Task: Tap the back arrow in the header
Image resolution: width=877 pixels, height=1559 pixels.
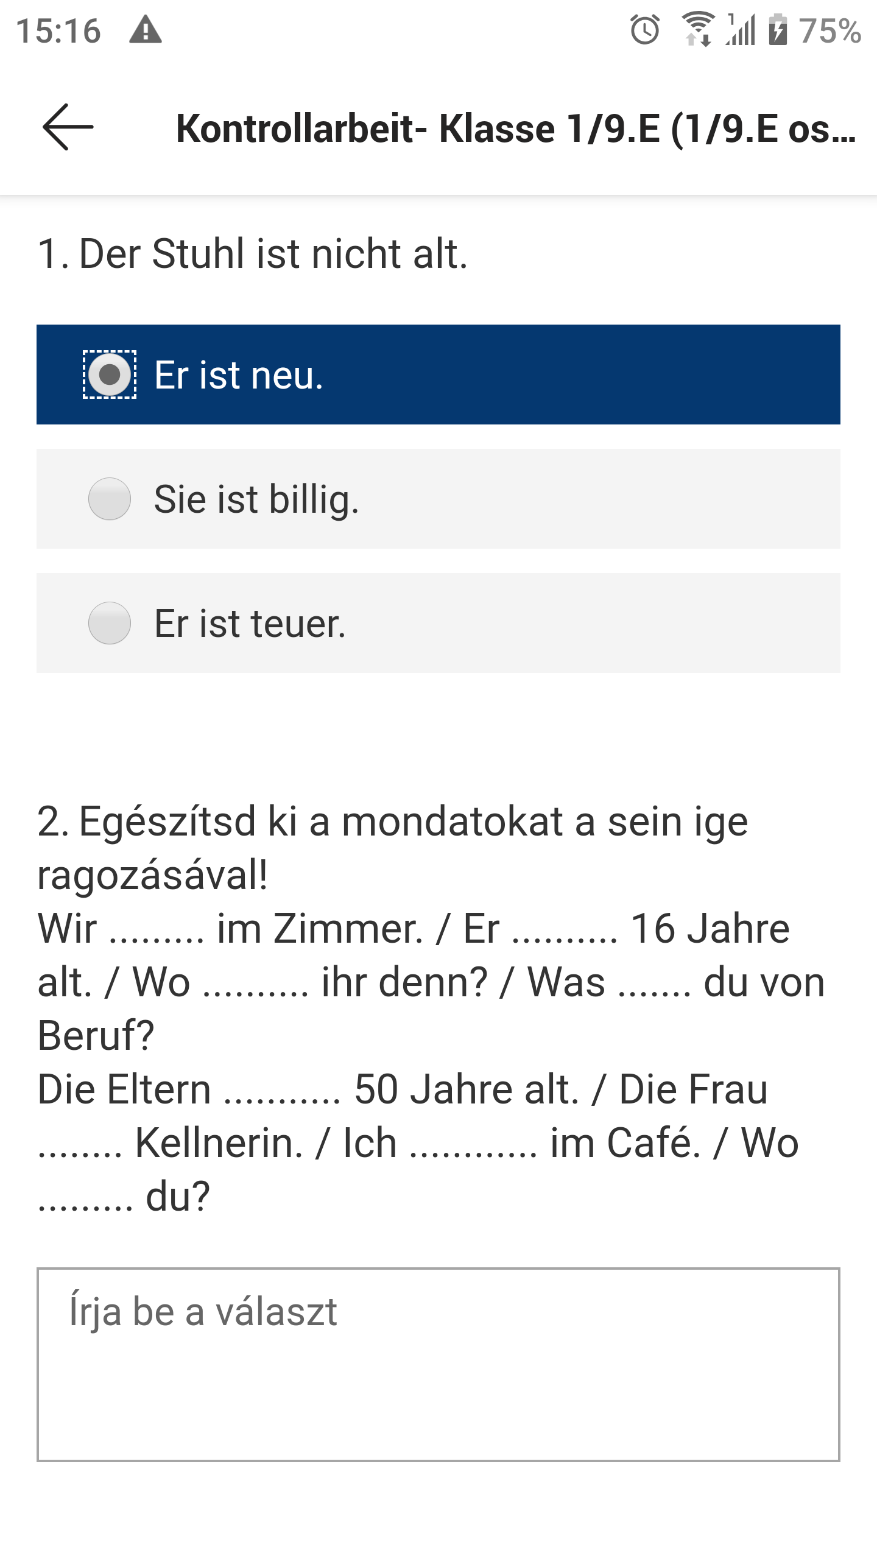Action: pyautogui.click(x=68, y=127)
